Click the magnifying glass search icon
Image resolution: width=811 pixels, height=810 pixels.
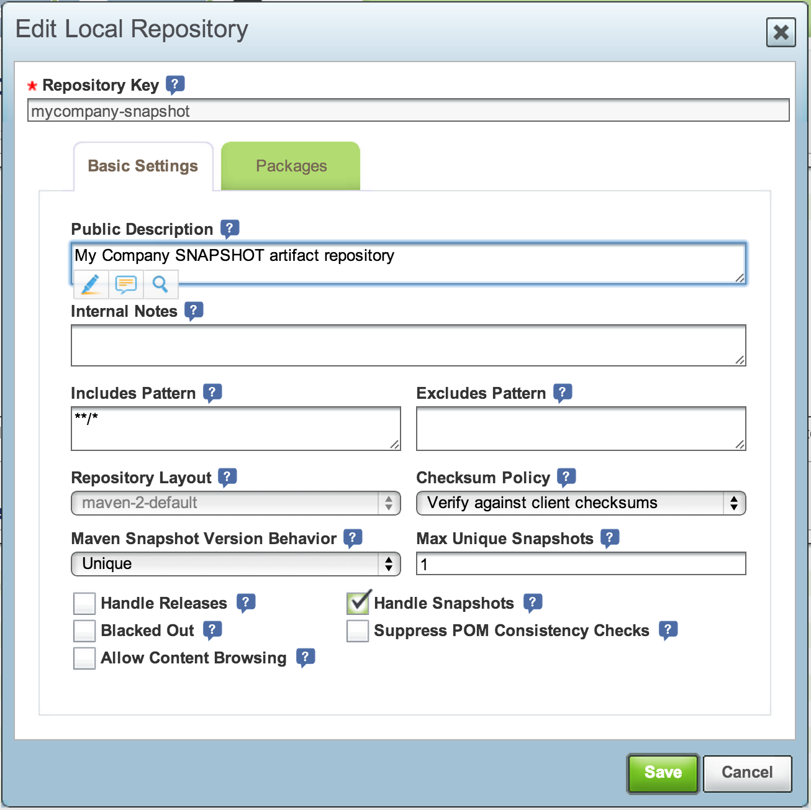pos(160,284)
